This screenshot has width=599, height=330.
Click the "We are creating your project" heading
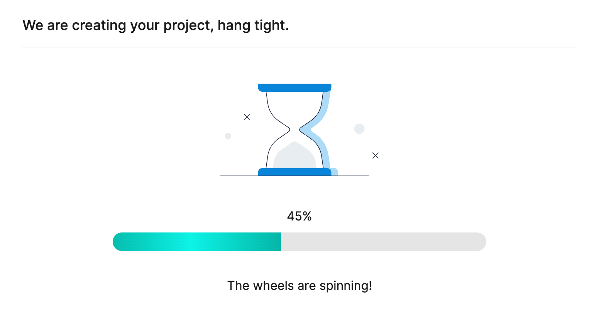pyautogui.click(x=156, y=25)
